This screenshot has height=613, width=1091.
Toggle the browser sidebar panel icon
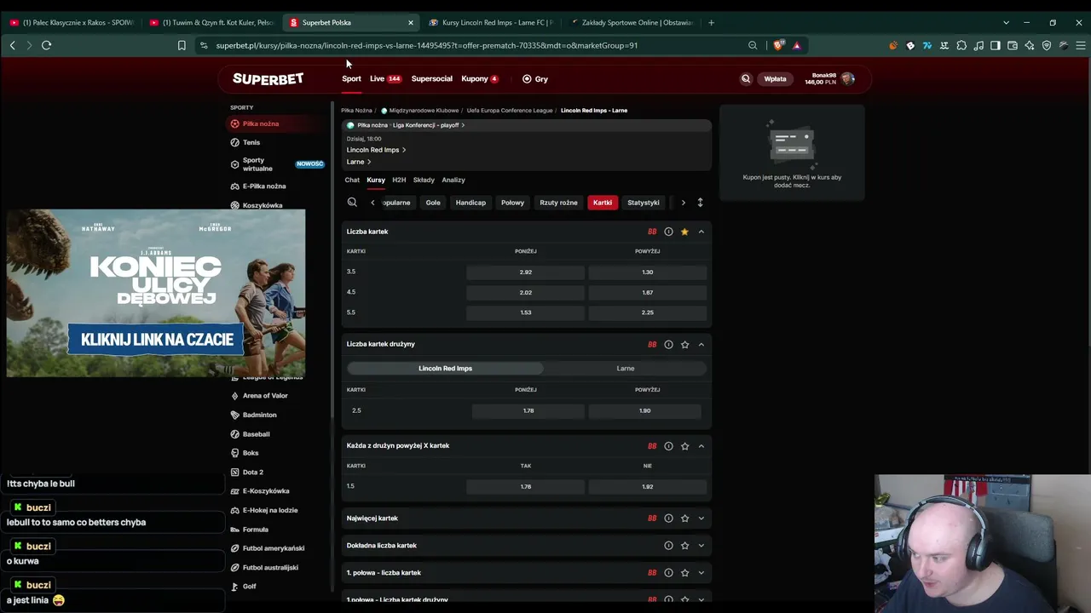[996, 45]
